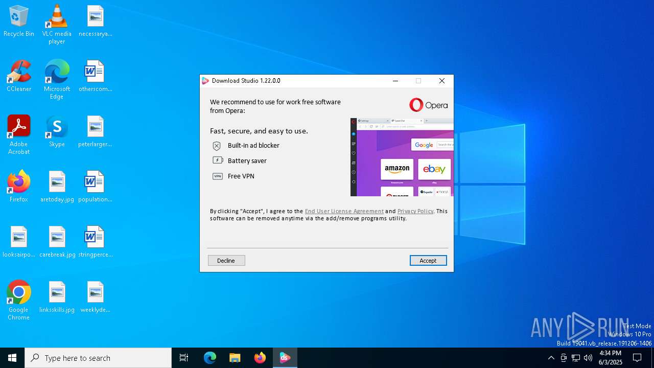
Task: Open the Start menu
Action: coord(12,358)
